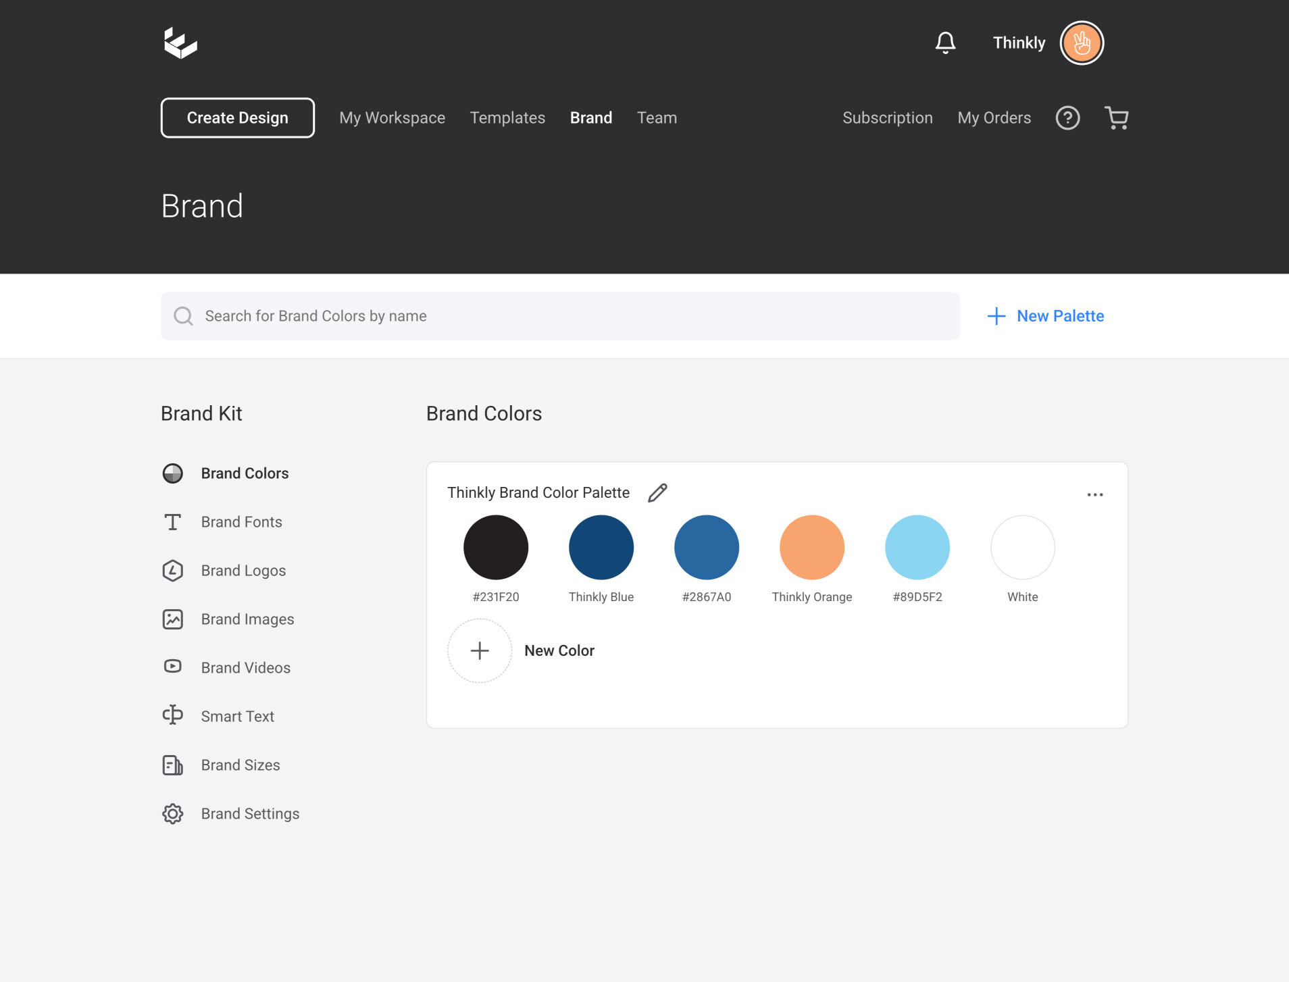Select the Thinkly Orange swatch
Image resolution: width=1289 pixels, height=982 pixels.
[x=812, y=548]
